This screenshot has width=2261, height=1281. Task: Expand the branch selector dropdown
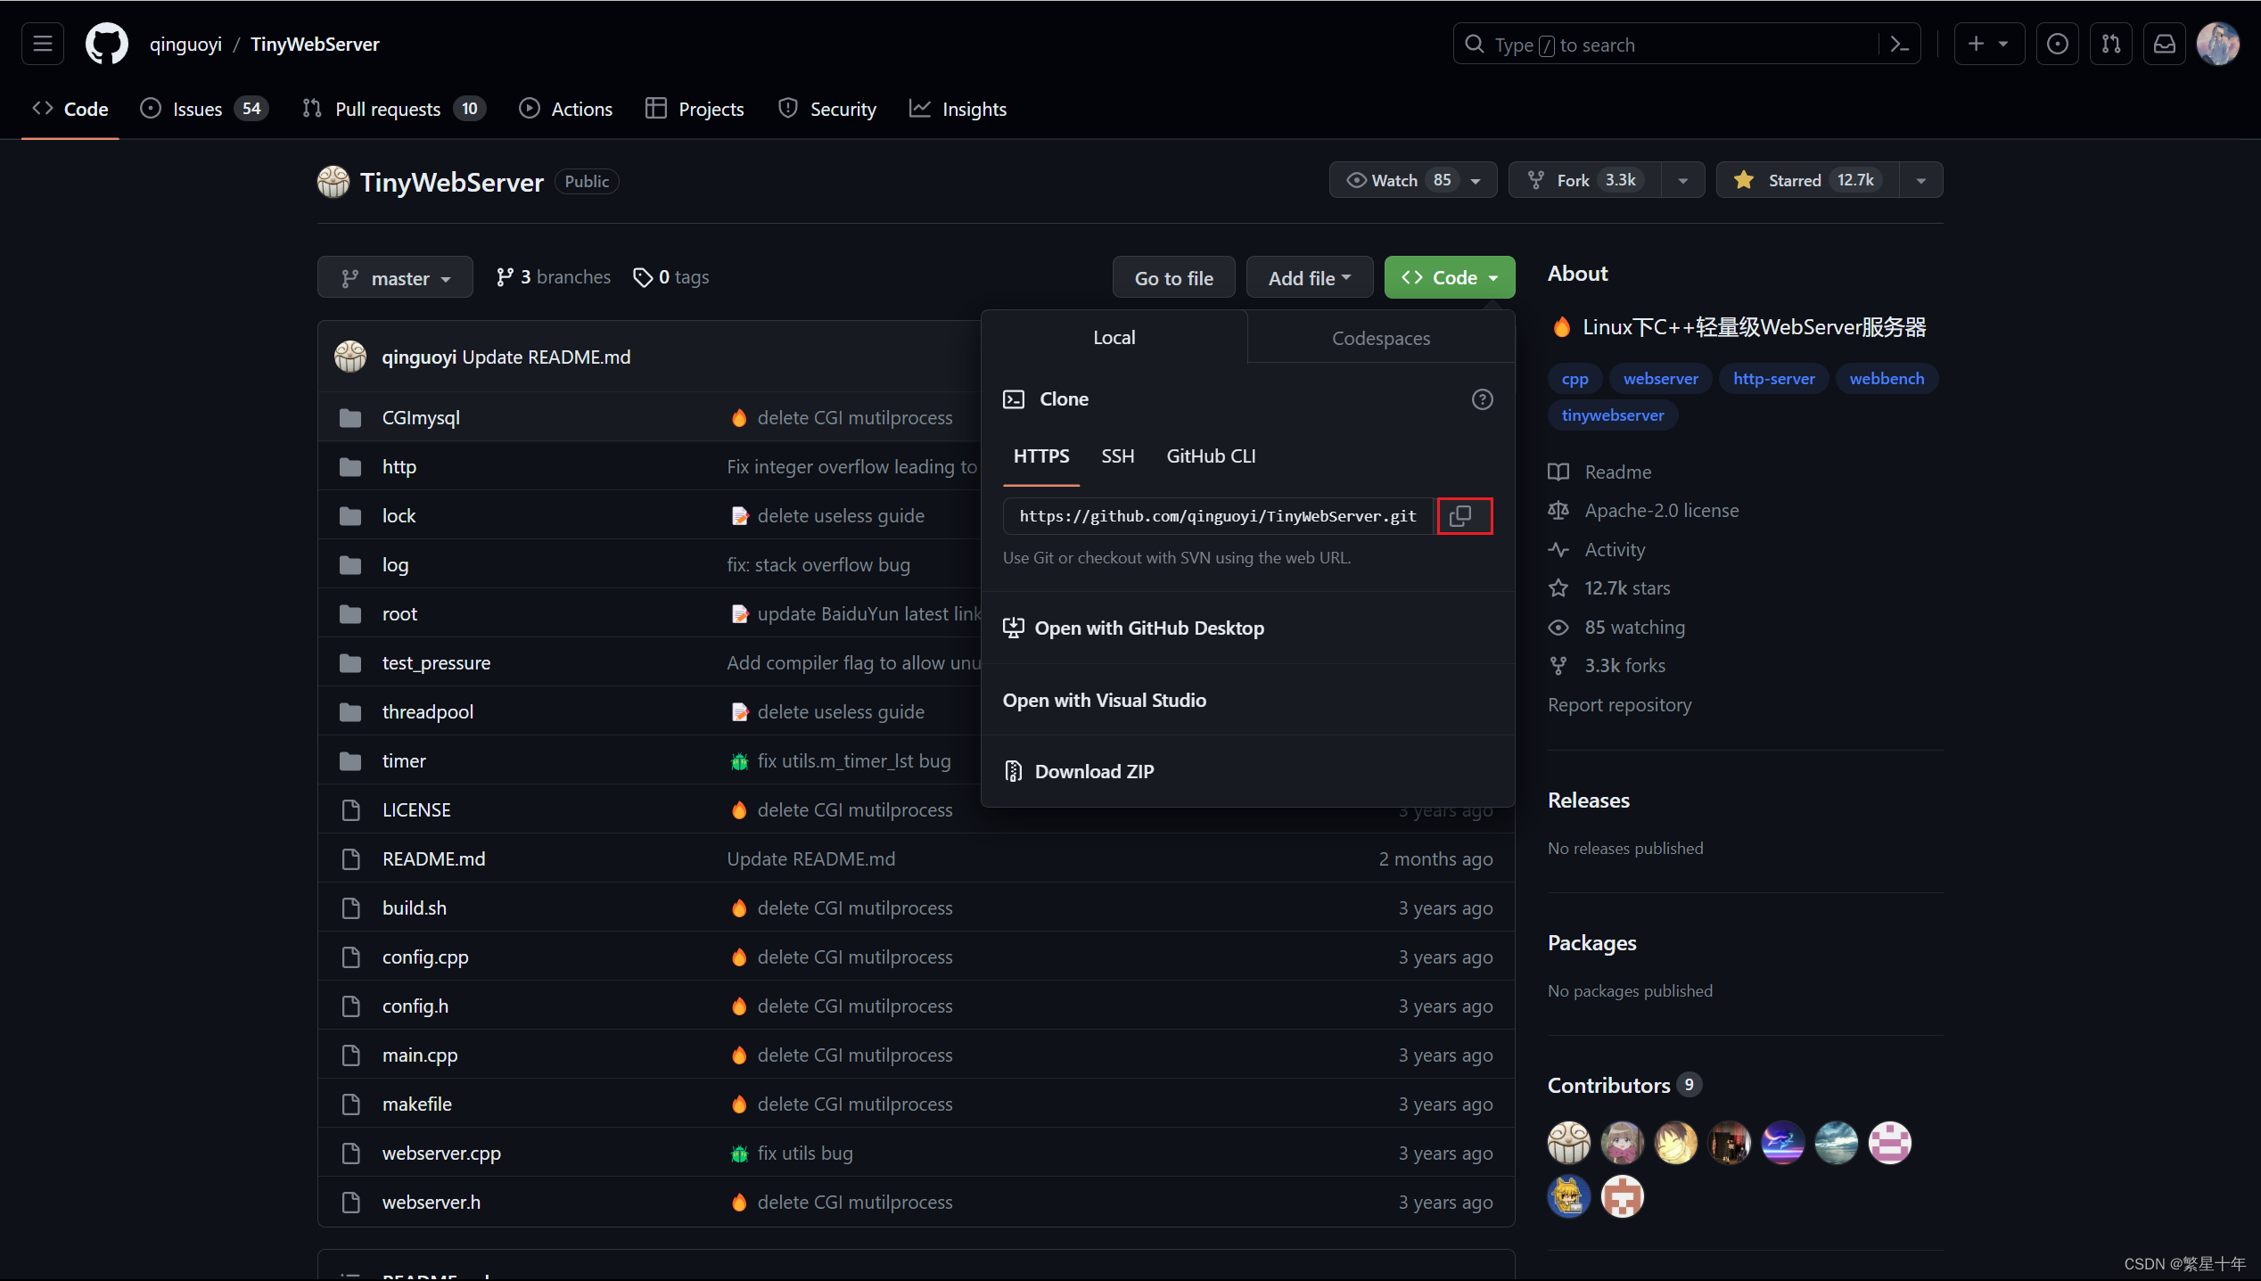(396, 276)
